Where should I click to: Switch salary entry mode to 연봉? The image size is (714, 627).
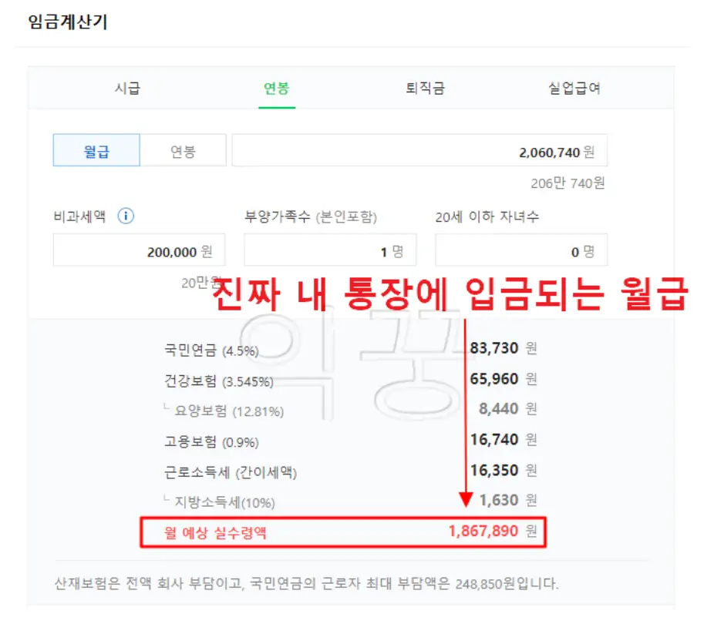pyautogui.click(x=183, y=149)
